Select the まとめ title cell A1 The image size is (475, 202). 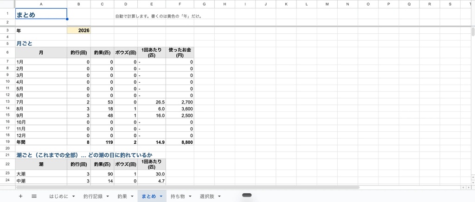click(x=41, y=14)
